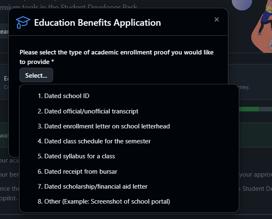Viewport: 272px width, 219px height.
Task: Click the academic enrollment proof prompt label
Action: (116, 57)
